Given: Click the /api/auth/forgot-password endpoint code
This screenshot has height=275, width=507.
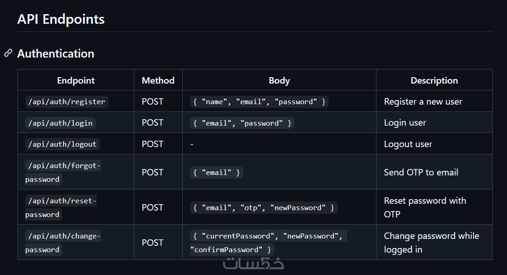Looking at the screenshot, I should (x=62, y=172).
